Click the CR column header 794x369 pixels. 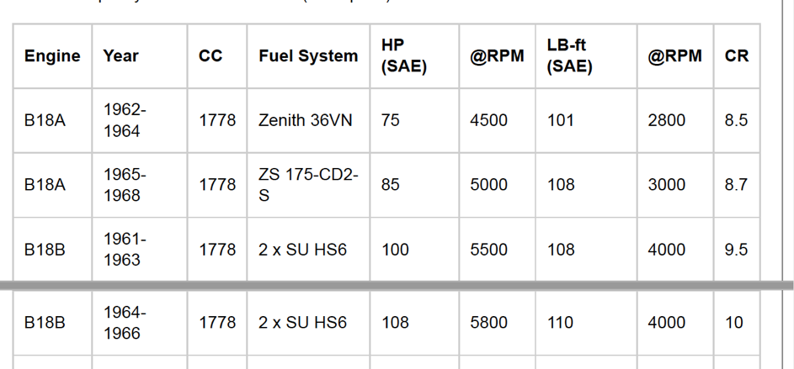tap(737, 56)
